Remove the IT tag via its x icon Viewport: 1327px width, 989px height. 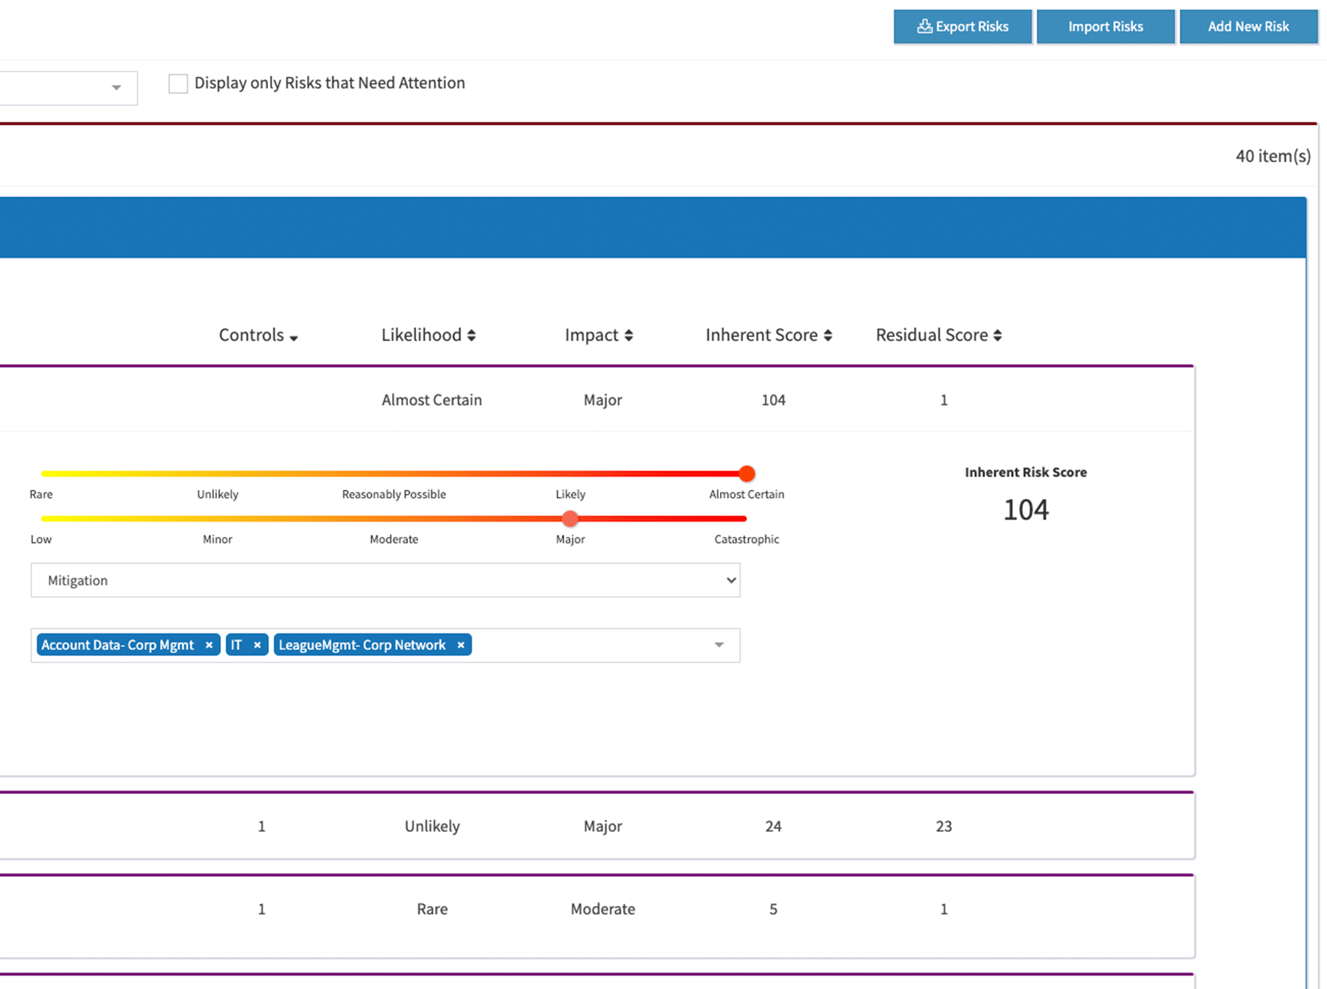[x=258, y=645]
